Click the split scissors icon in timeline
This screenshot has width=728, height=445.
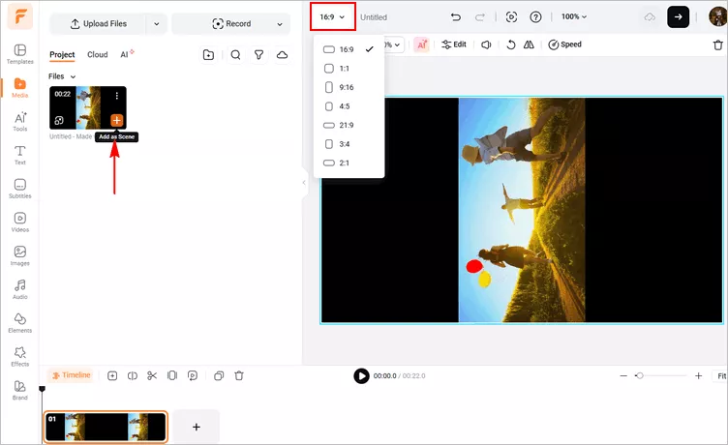[x=152, y=375]
